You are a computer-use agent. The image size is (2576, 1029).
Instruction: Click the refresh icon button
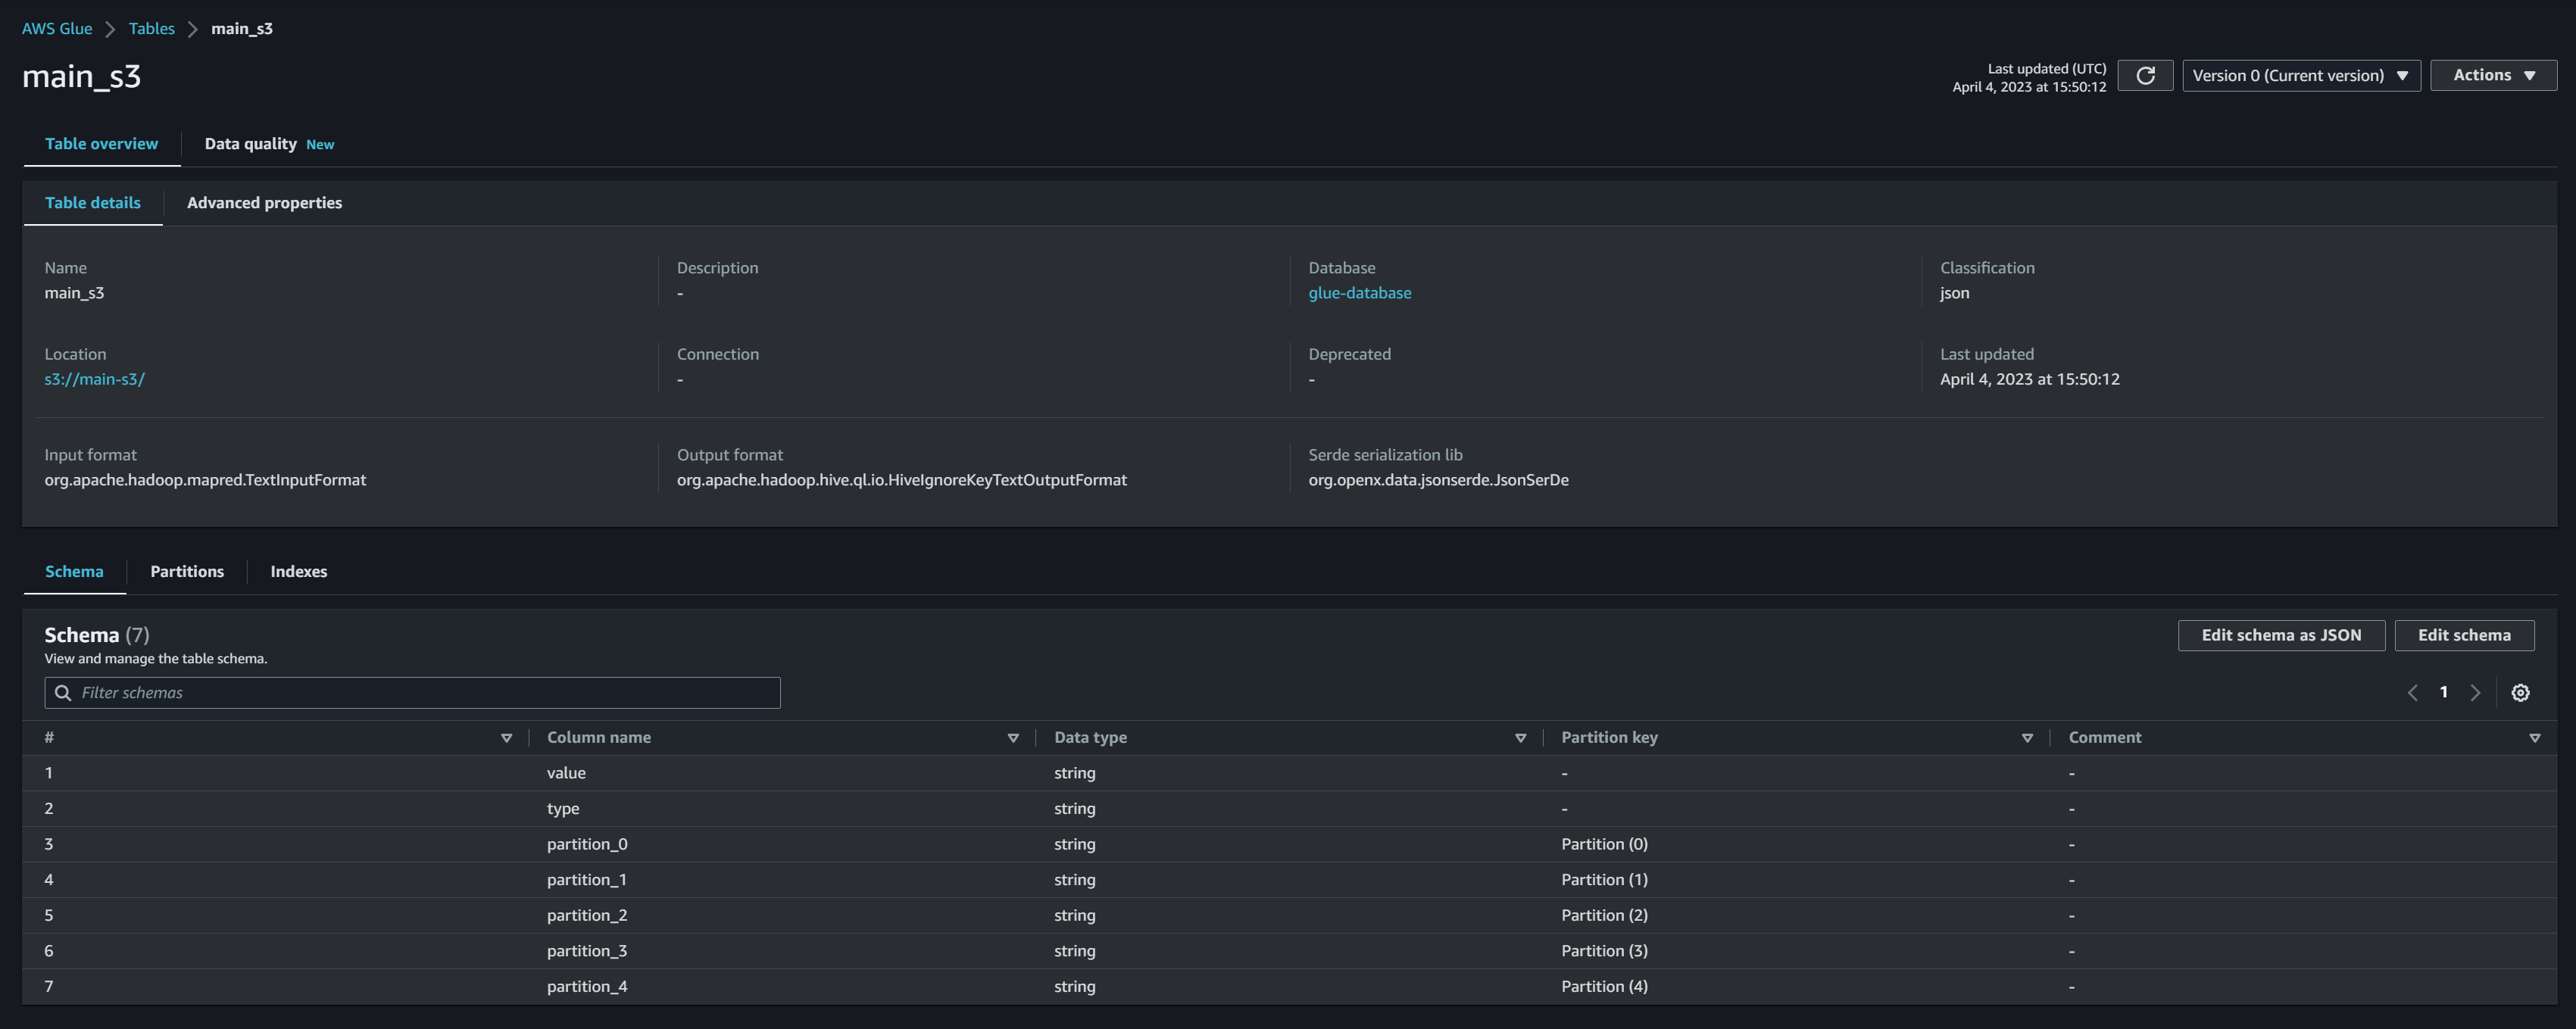(2144, 76)
